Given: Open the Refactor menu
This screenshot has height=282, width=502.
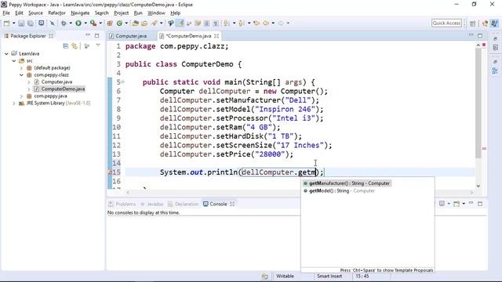Looking at the screenshot, I should pos(56,13).
